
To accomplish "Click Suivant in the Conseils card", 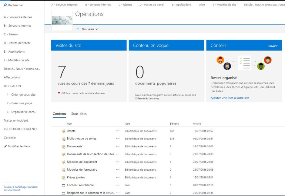I will pos(272,46).
